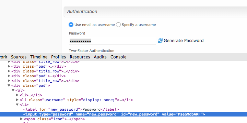Click the display: none style attribute
The height and width of the screenshot is (123, 247).
tap(92, 100)
